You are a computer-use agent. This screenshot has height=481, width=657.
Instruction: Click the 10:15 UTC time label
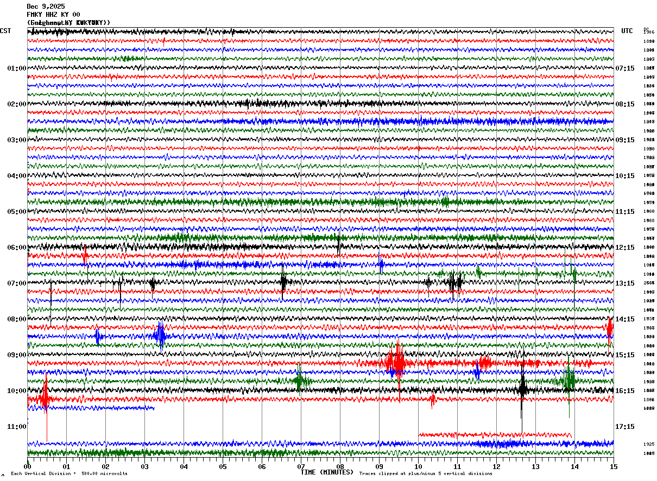[625, 176]
